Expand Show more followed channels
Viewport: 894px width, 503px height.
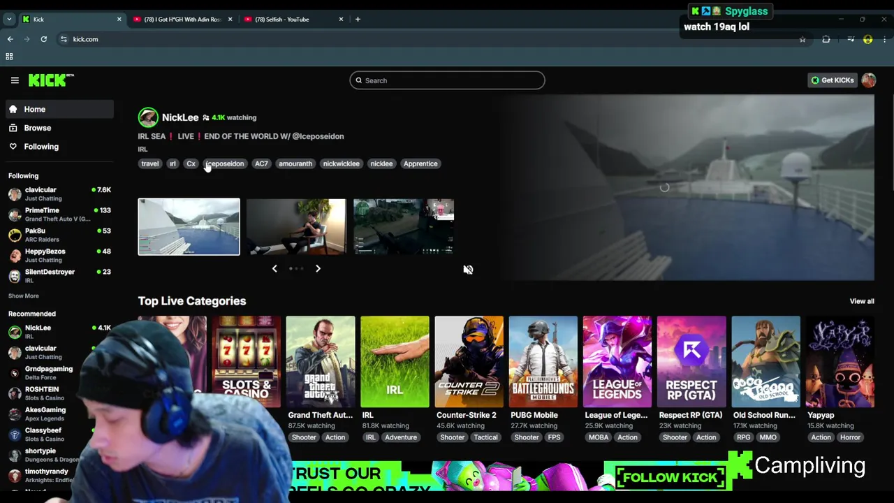click(24, 296)
